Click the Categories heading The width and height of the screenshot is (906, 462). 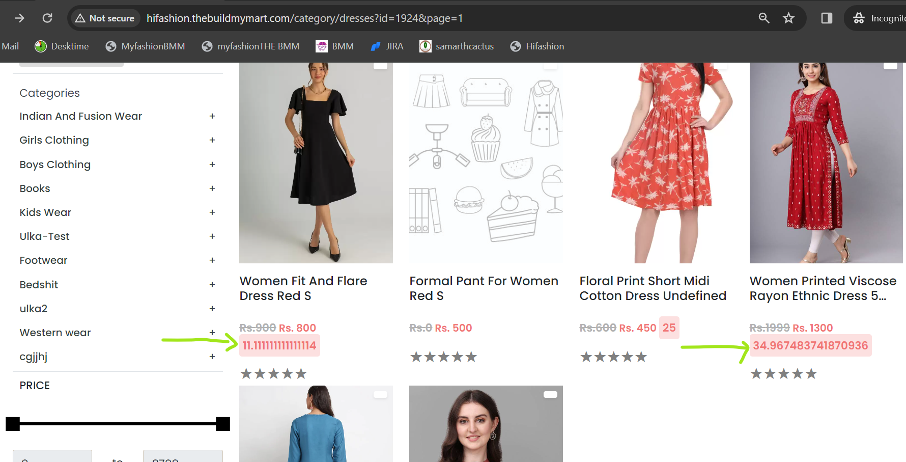pos(50,93)
